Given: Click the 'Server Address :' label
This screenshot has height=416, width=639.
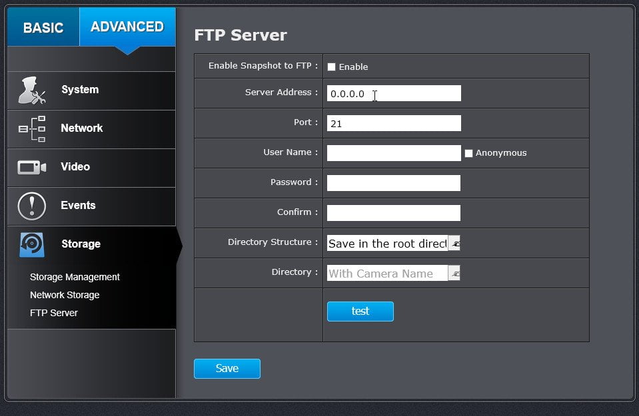Looking at the screenshot, I should (281, 93).
